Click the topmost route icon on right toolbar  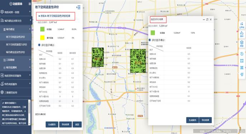pyautogui.click(x=242, y=25)
